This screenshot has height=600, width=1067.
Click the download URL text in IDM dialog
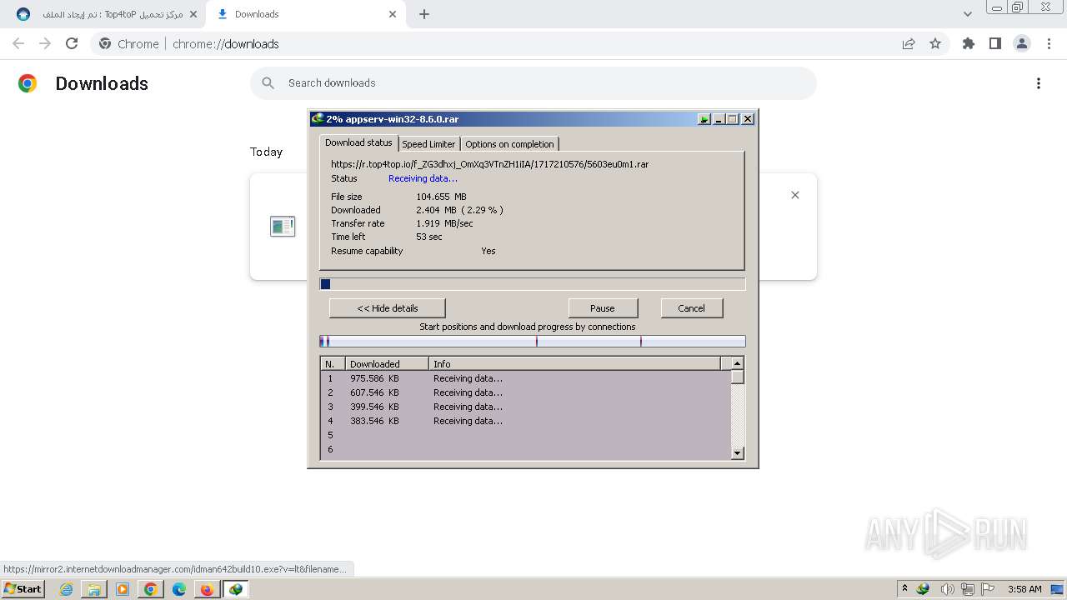click(x=489, y=164)
